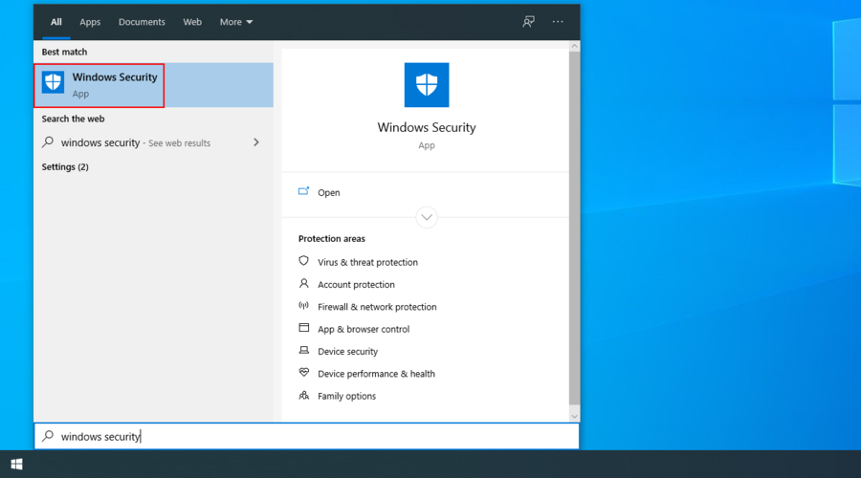The width and height of the screenshot is (861, 478).
Task: Click the Firewall & network protection antenna icon
Action: coord(304,306)
